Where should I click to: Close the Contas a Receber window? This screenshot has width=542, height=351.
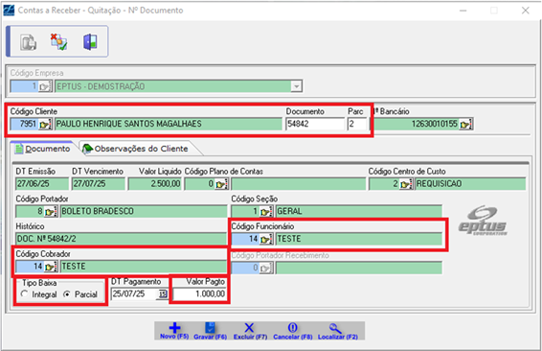click(526, 11)
